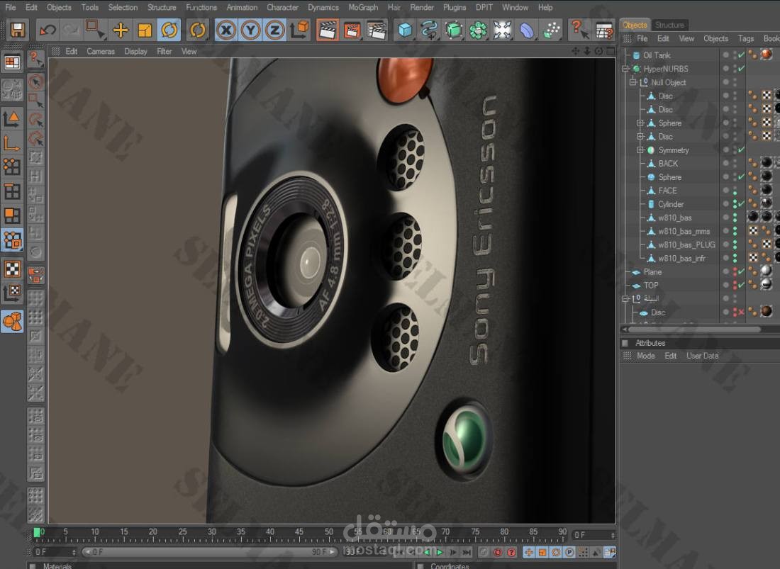Select the TOP object
The image size is (780, 569).
click(x=651, y=286)
